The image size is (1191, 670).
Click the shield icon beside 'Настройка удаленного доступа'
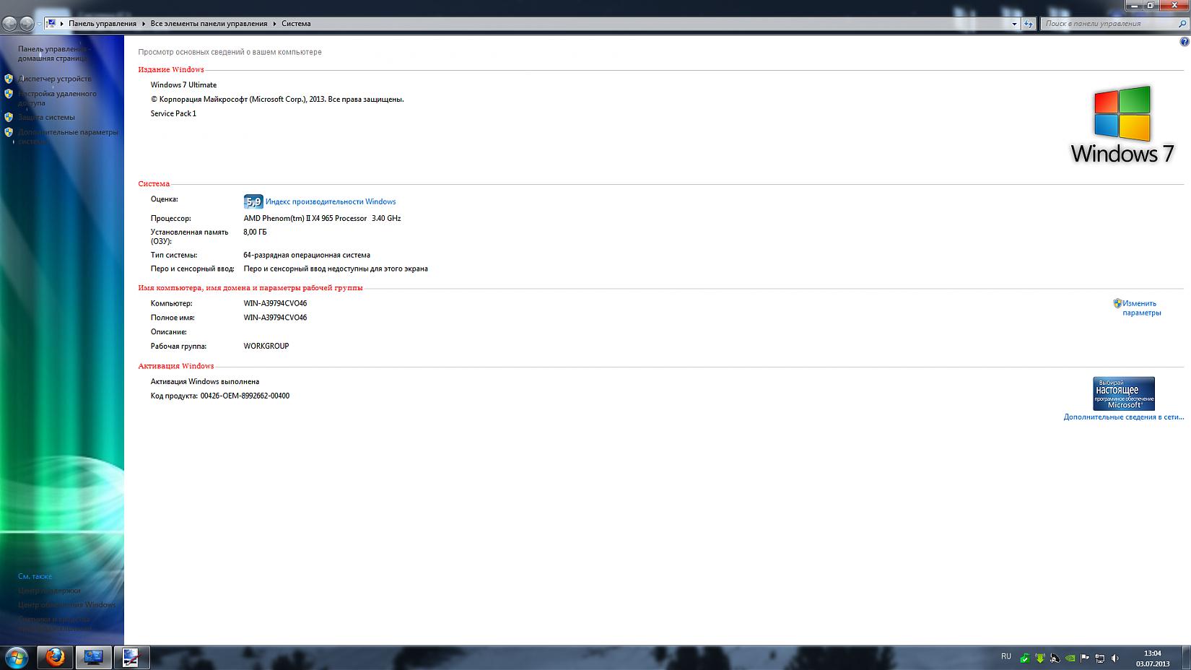point(9,94)
